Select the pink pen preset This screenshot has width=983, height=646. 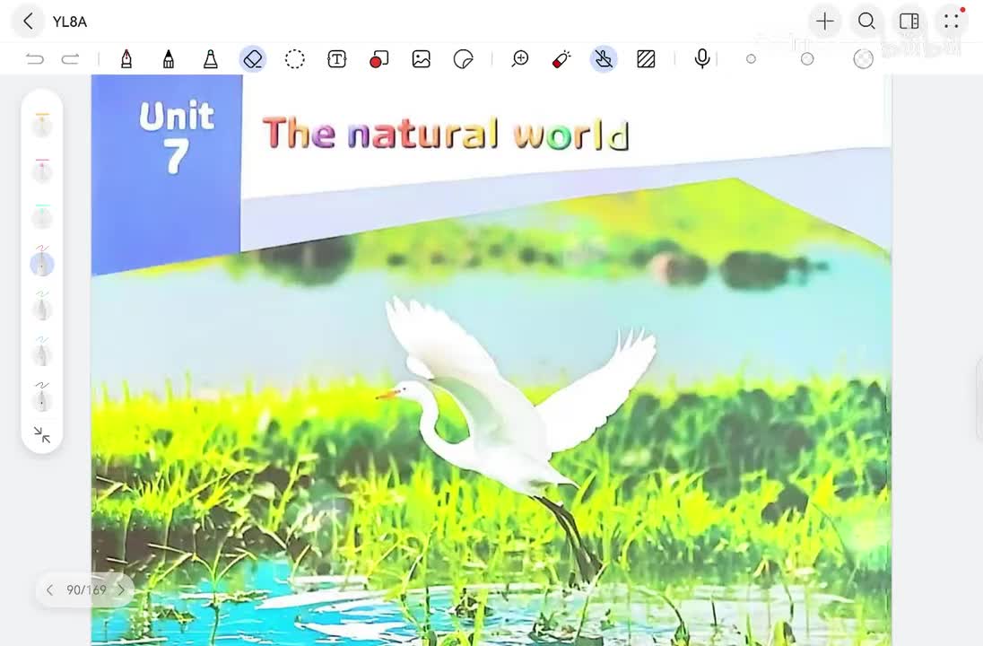tap(42, 170)
